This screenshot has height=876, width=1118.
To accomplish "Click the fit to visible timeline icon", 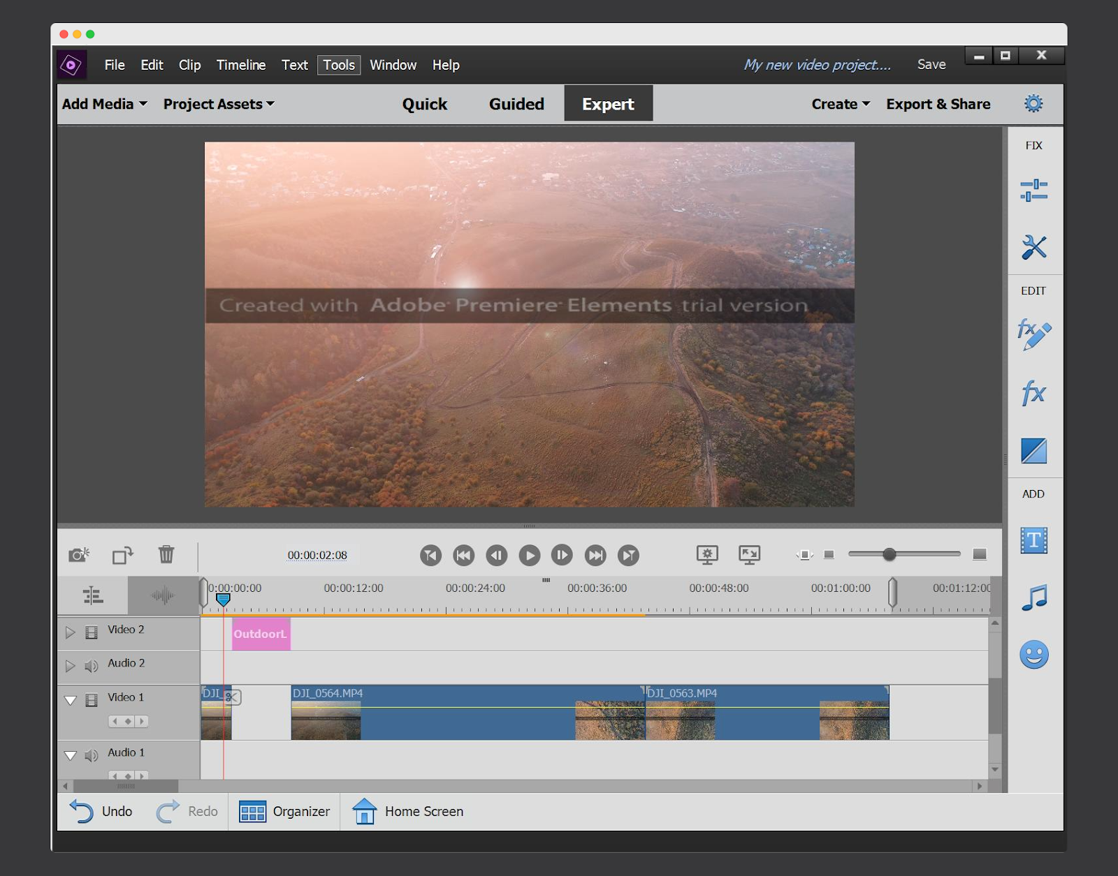I will coord(804,555).
